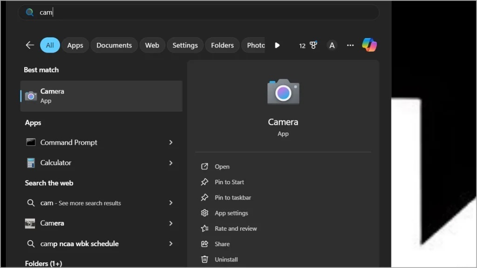Click the search magnifier icon

click(30, 12)
